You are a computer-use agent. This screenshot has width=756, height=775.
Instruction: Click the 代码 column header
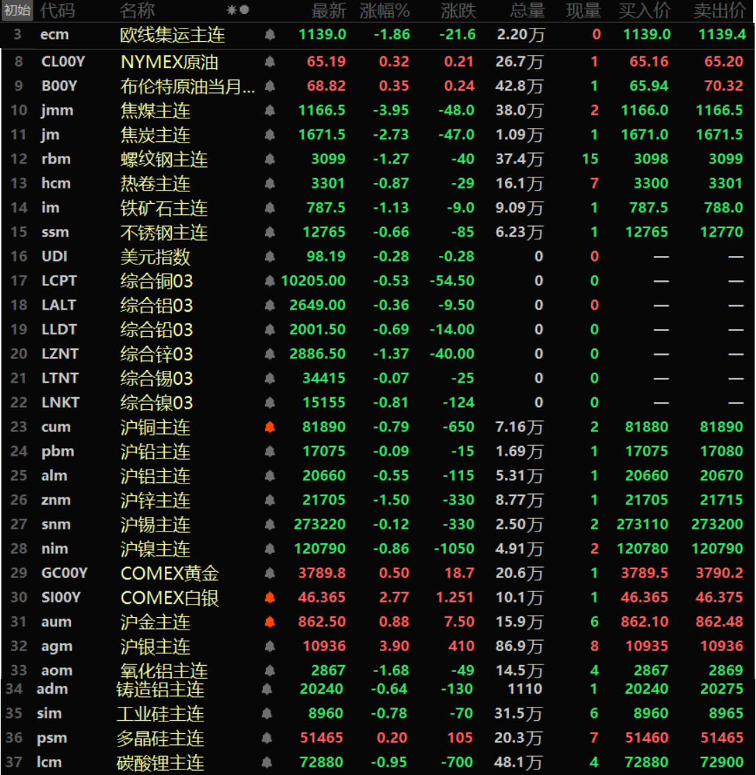(x=57, y=10)
